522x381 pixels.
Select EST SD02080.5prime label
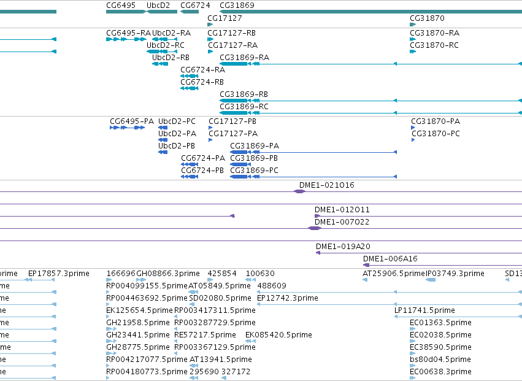(x=220, y=298)
